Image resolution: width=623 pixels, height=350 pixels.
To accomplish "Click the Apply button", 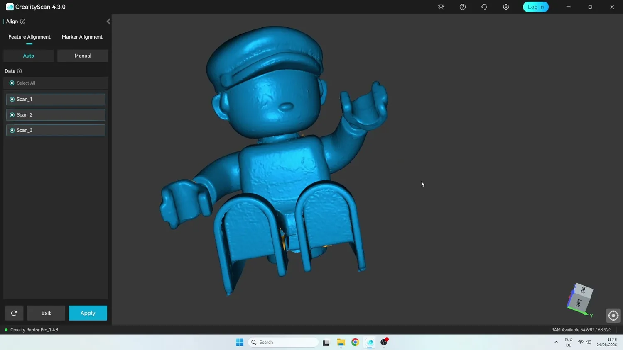I will 88,313.
